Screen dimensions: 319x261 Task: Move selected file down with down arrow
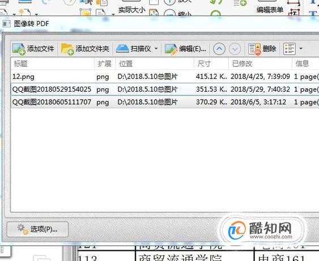coord(235,49)
